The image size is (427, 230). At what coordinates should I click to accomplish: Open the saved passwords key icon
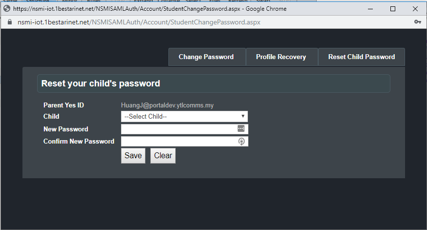point(417,22)
